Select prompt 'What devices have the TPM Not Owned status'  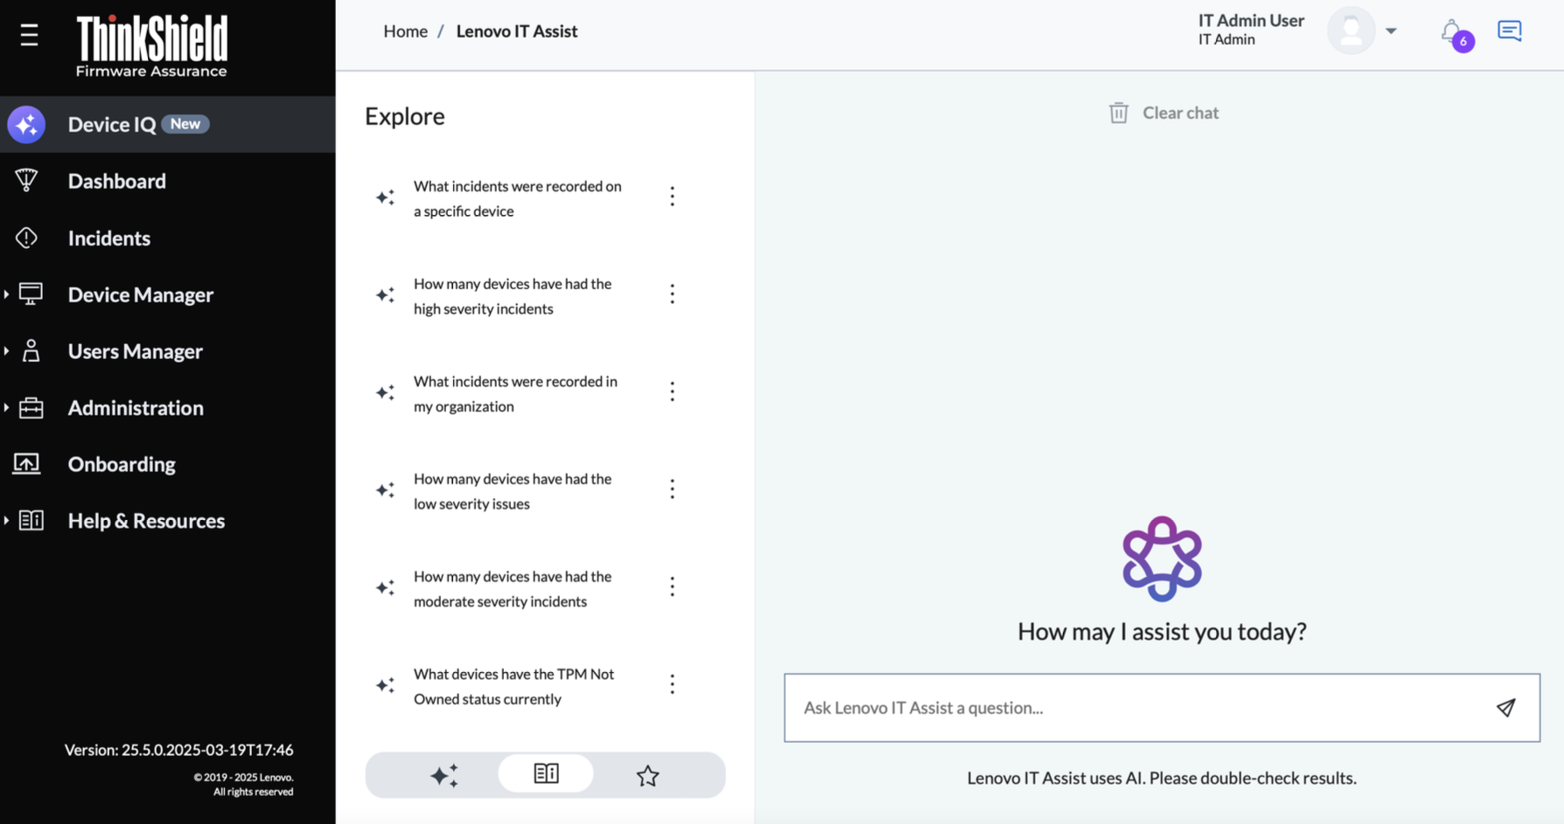click(x=514, y=686)
